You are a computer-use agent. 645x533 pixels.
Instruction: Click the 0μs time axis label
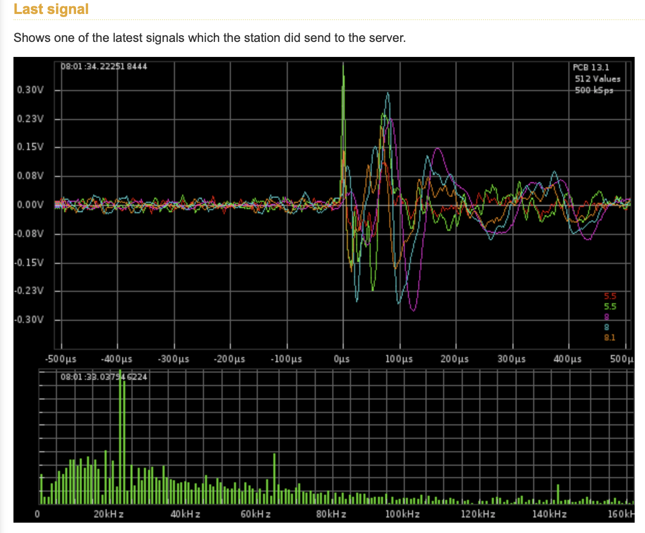pyautogui.click(x=342, y=359)
